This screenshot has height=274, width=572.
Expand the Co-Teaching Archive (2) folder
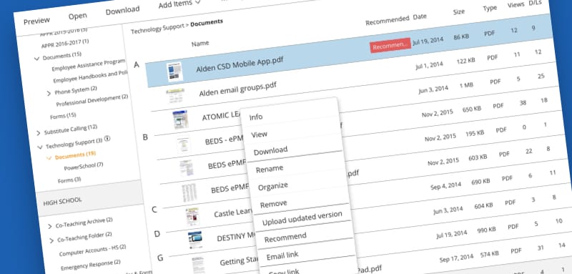tap(50, 227)
